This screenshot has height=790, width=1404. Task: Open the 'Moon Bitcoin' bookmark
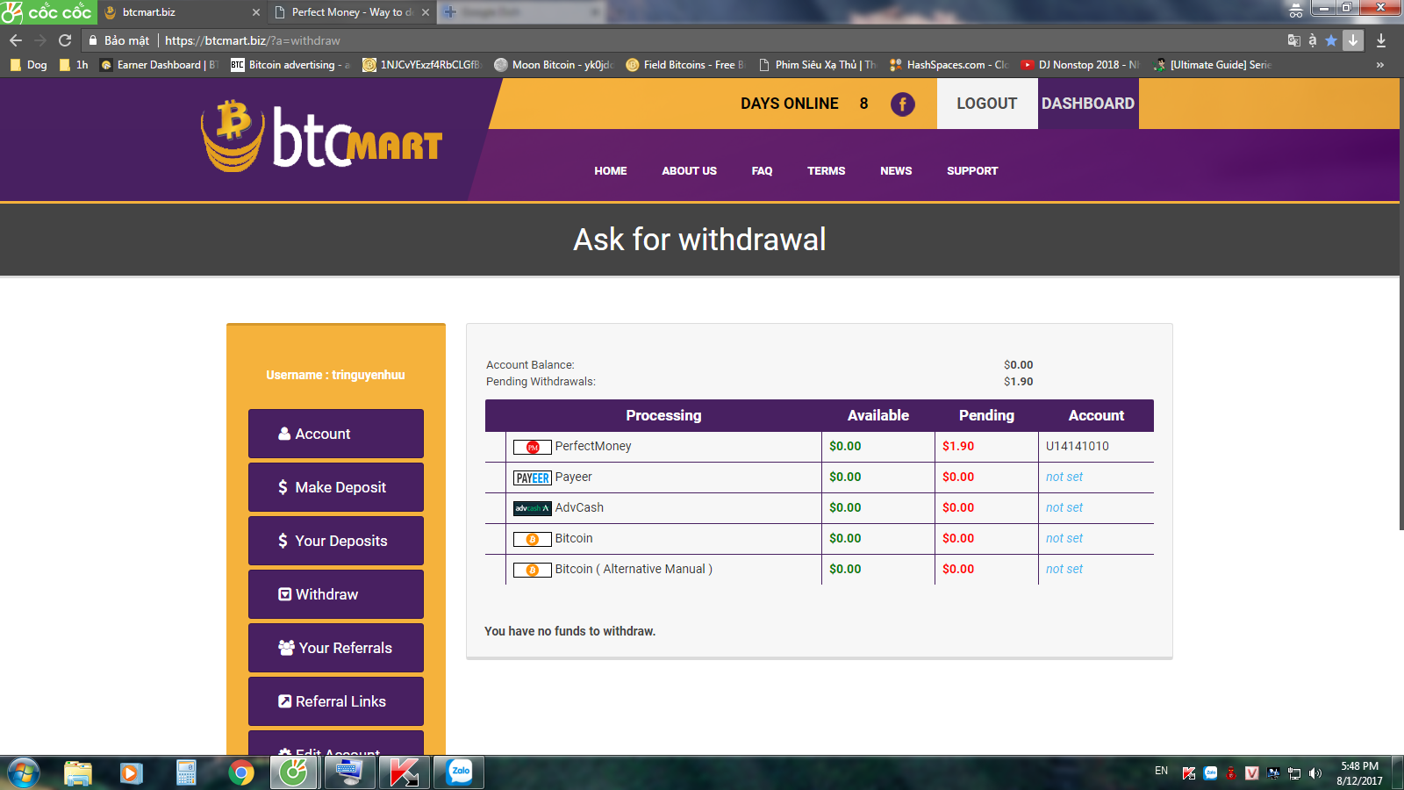click(554, 65)
